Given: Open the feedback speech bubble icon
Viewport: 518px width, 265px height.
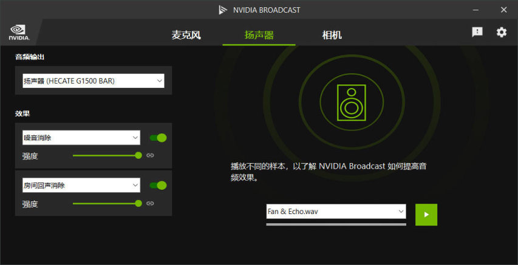Looking at the screenshot, I should tap(477, 32).
